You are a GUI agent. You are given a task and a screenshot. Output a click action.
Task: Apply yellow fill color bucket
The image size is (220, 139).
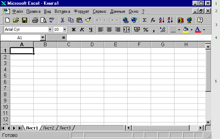pos(186,30)
